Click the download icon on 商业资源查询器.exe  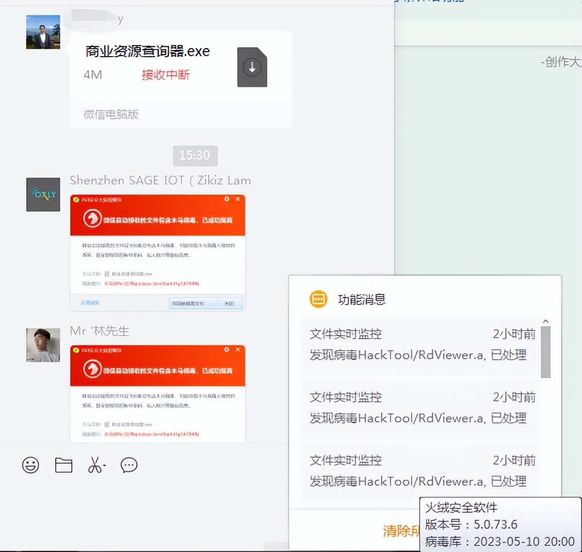click(252, 67)
